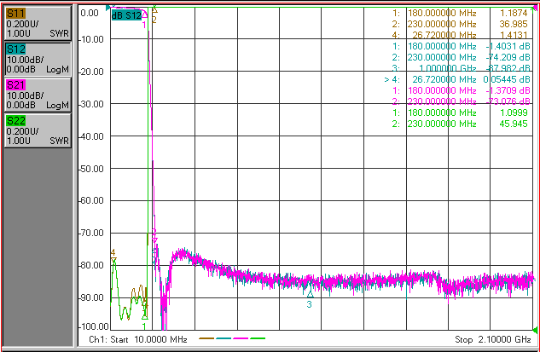Select the S22 trace status button

point(38,130)
